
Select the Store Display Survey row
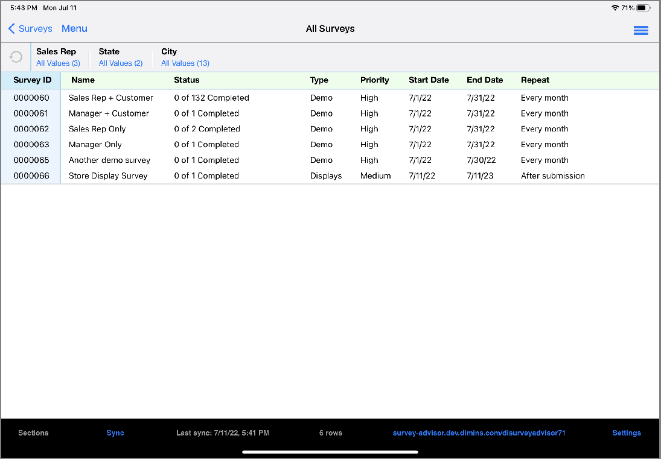[x=108, y=176]
